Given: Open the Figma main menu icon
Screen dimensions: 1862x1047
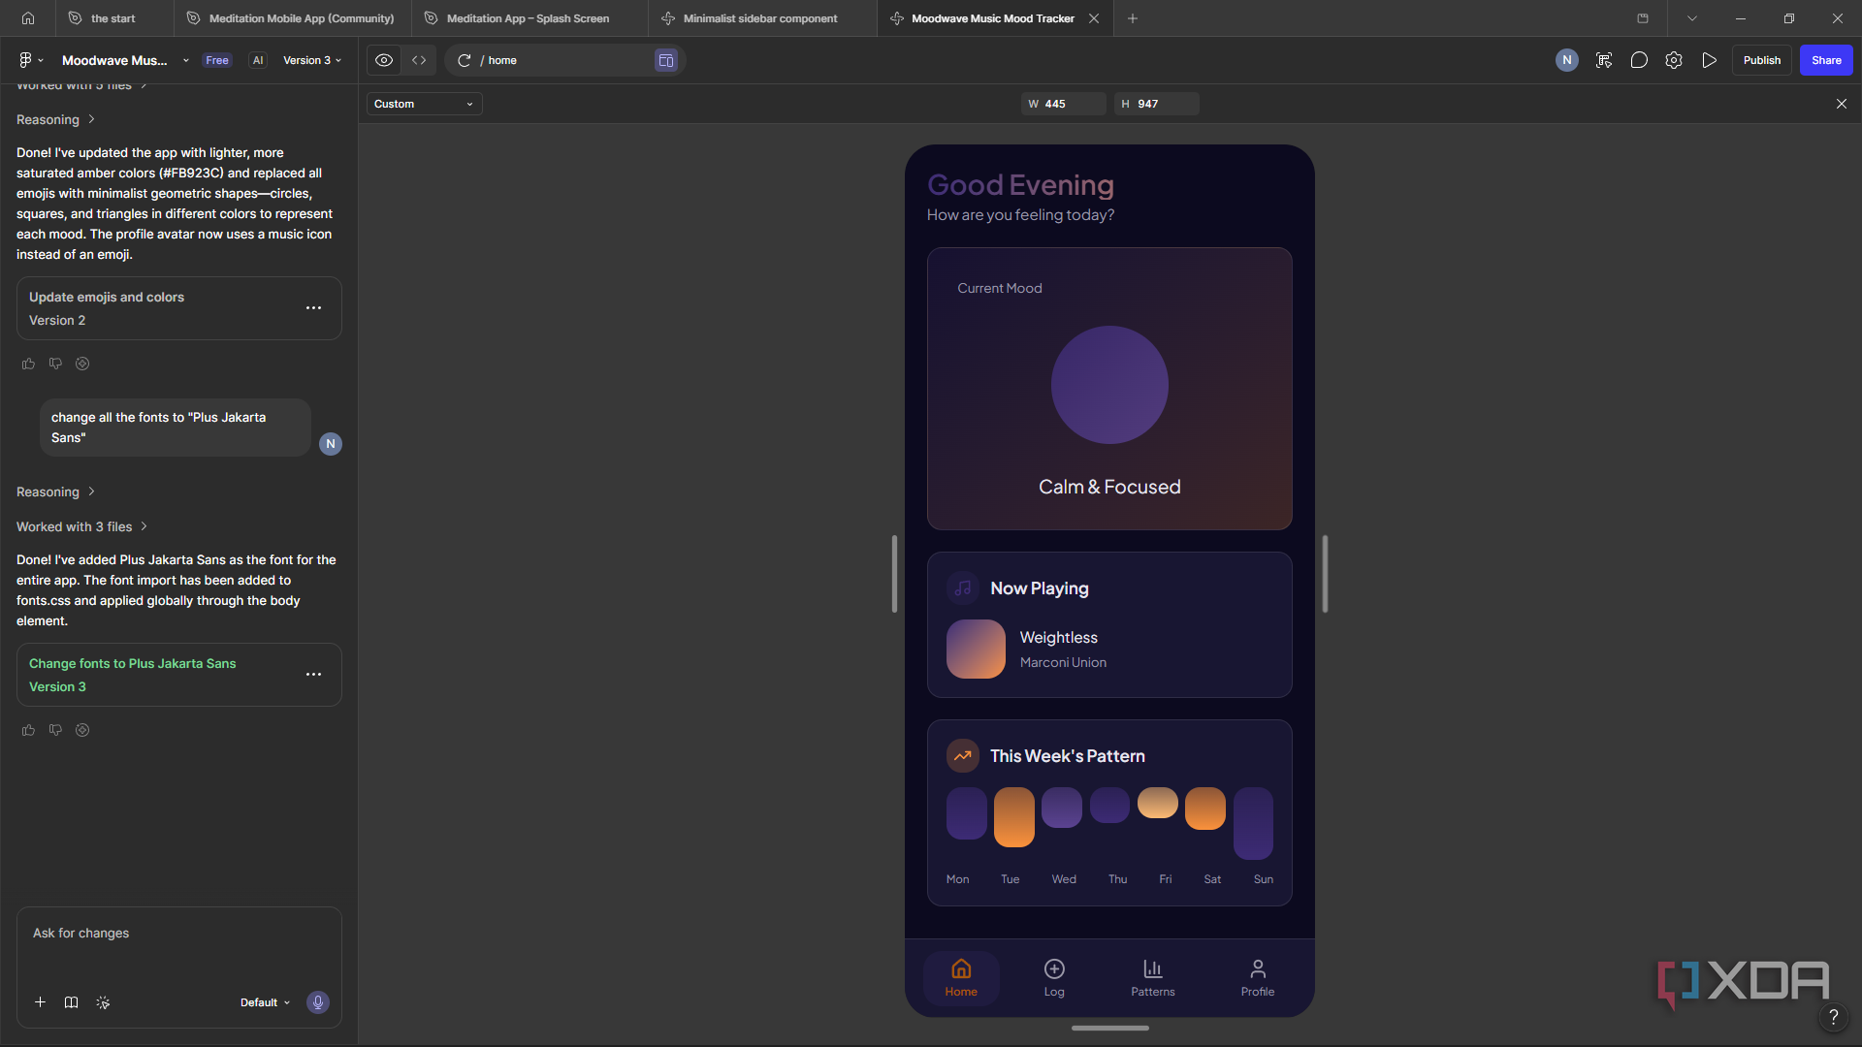Looking at the screenshot, I should (30, 60).
